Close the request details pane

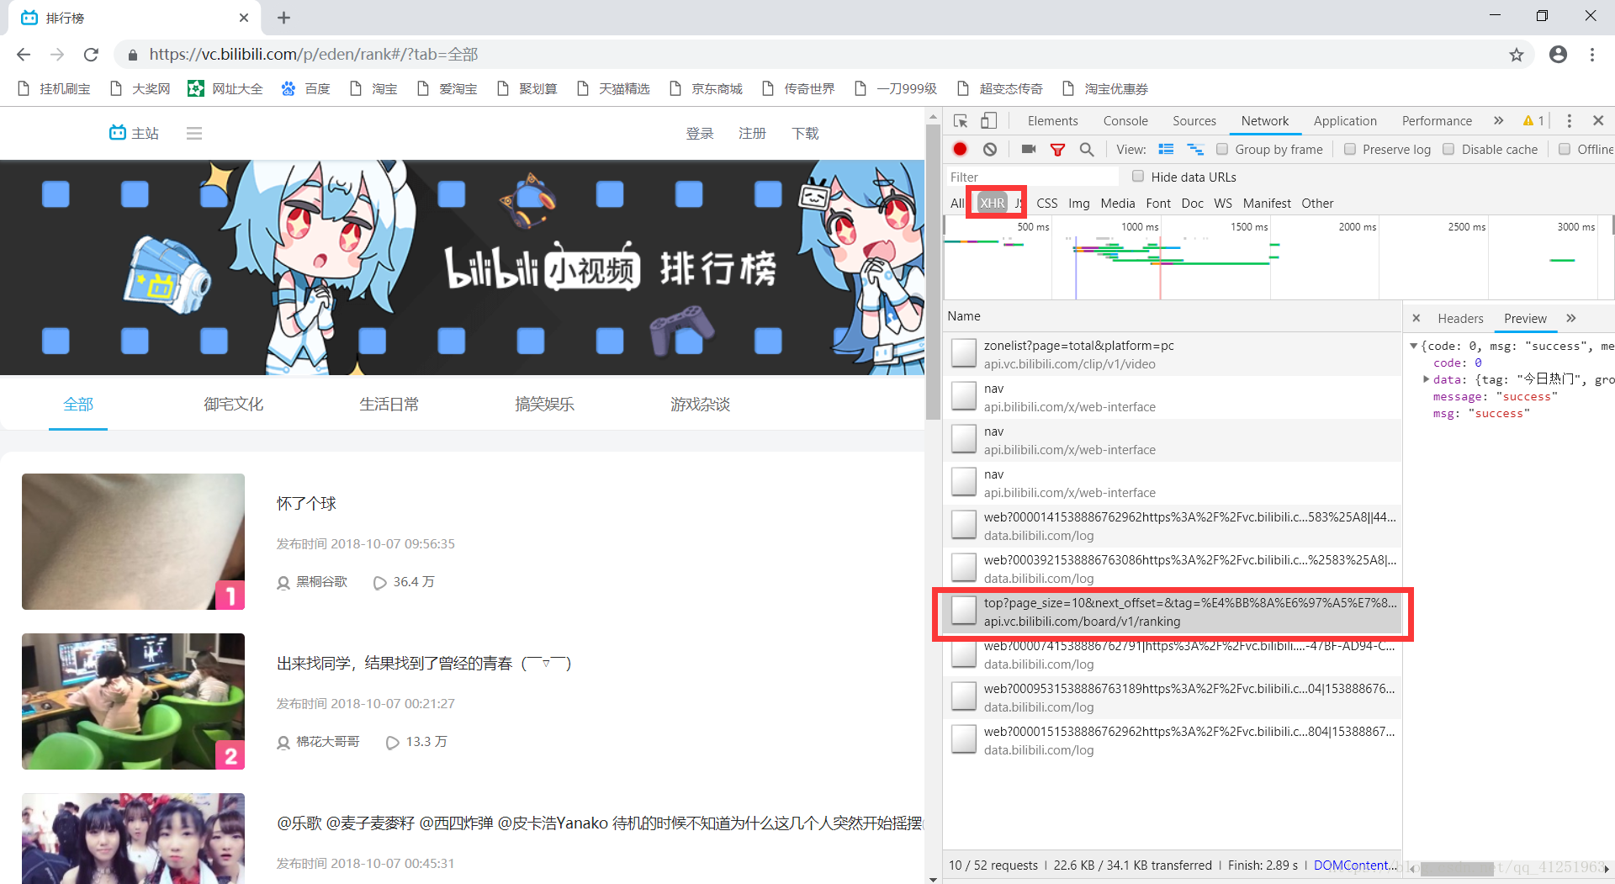tap(1416, 318)
